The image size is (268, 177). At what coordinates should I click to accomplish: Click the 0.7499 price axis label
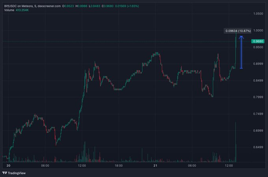[258, 114]
